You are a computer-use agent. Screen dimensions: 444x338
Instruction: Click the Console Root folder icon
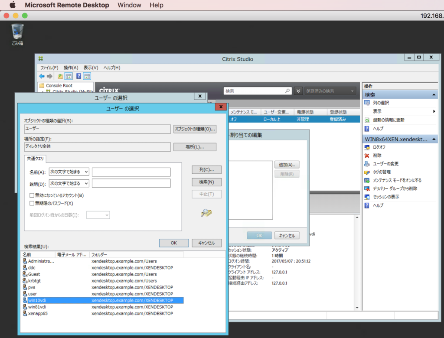click(x=42, y=85)
